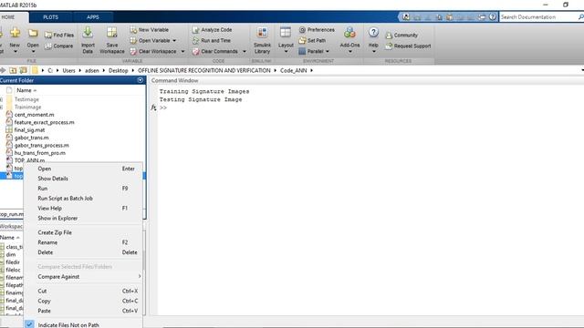Viewport: 584px width, 328px height.
Task: Choose Paste in context menu
Action: click(83, 311)
